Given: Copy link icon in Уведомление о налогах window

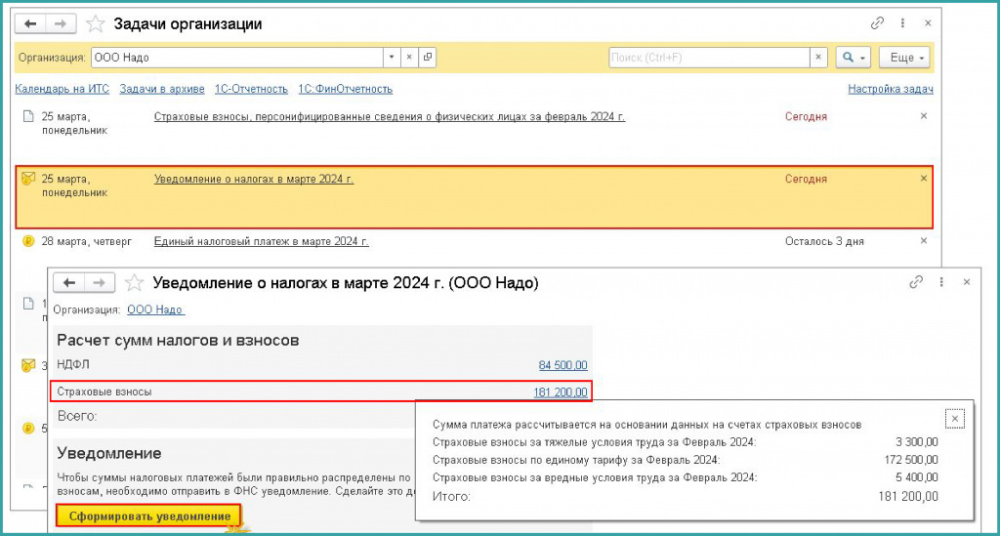Looking at the screenshot, I should (916, 282).
